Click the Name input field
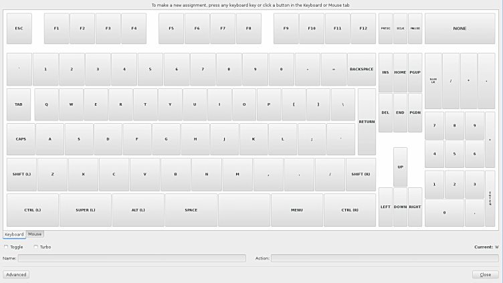Viewport: 503px width, 283px height. tap(132, 258)
